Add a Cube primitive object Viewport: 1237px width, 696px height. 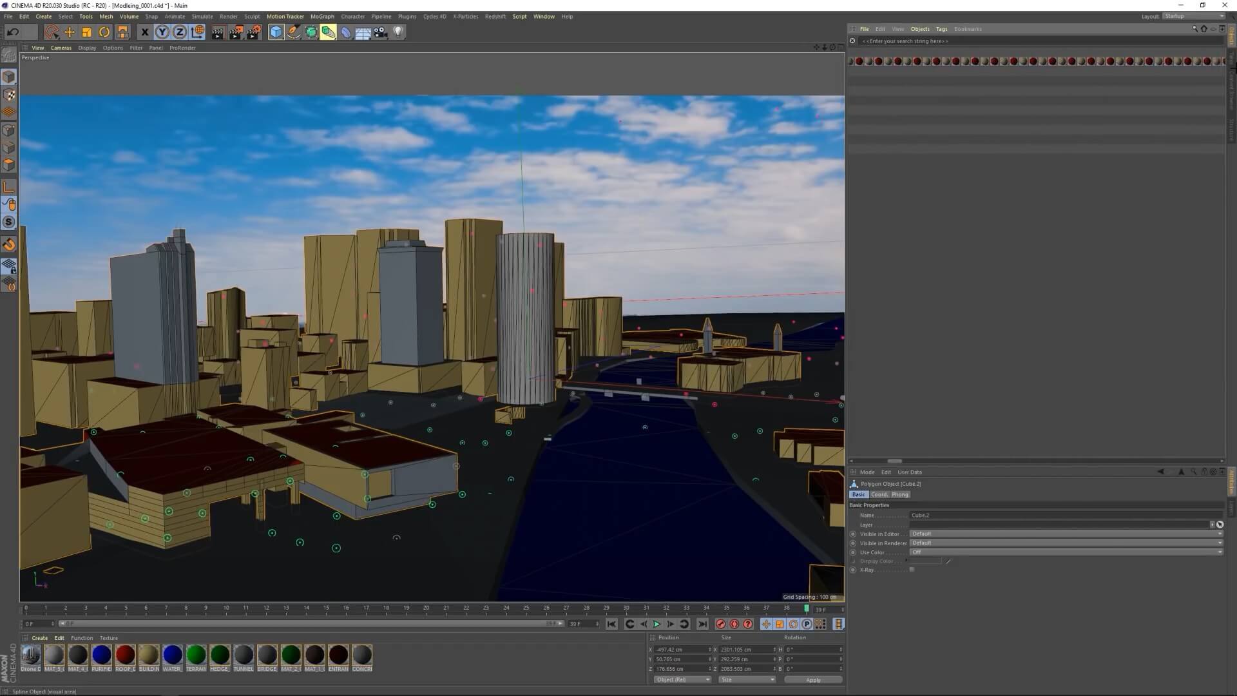[276, 32]
